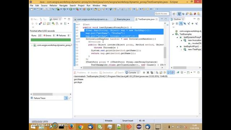Switch to the IExamples.java editor tab
Viewport: 231px width, 130px height.
point(122,19)
